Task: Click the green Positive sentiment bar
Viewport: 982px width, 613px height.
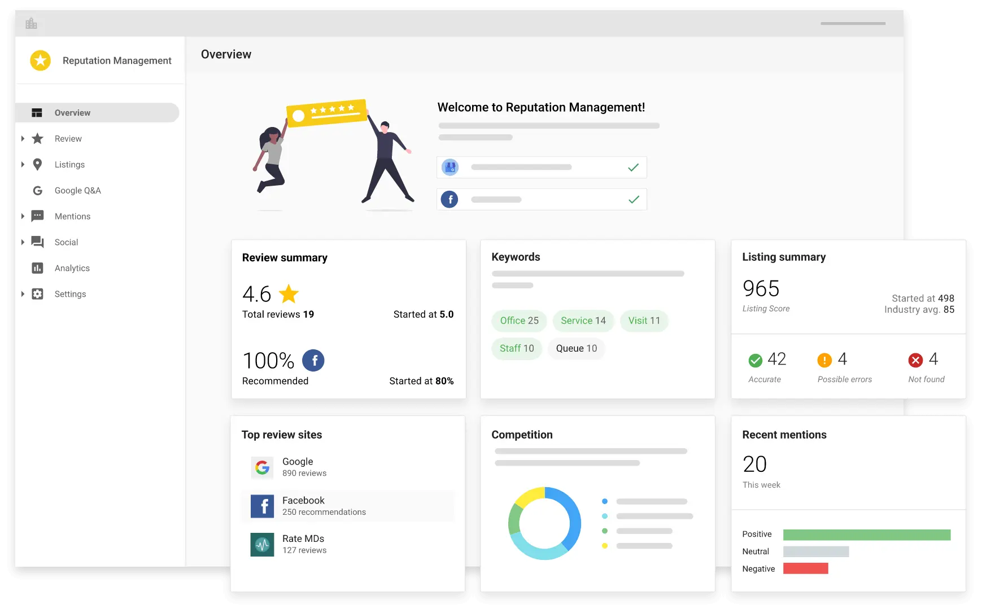Action: click(866, 534)
